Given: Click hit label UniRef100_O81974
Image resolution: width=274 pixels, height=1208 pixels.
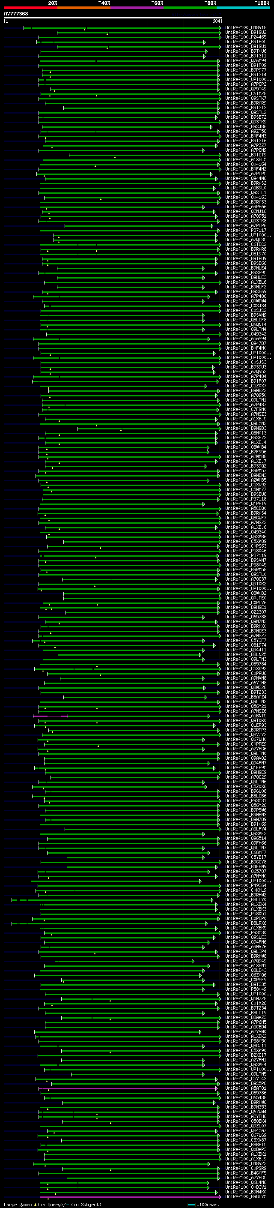Looking at the screenshot, I should click(246, 645).
